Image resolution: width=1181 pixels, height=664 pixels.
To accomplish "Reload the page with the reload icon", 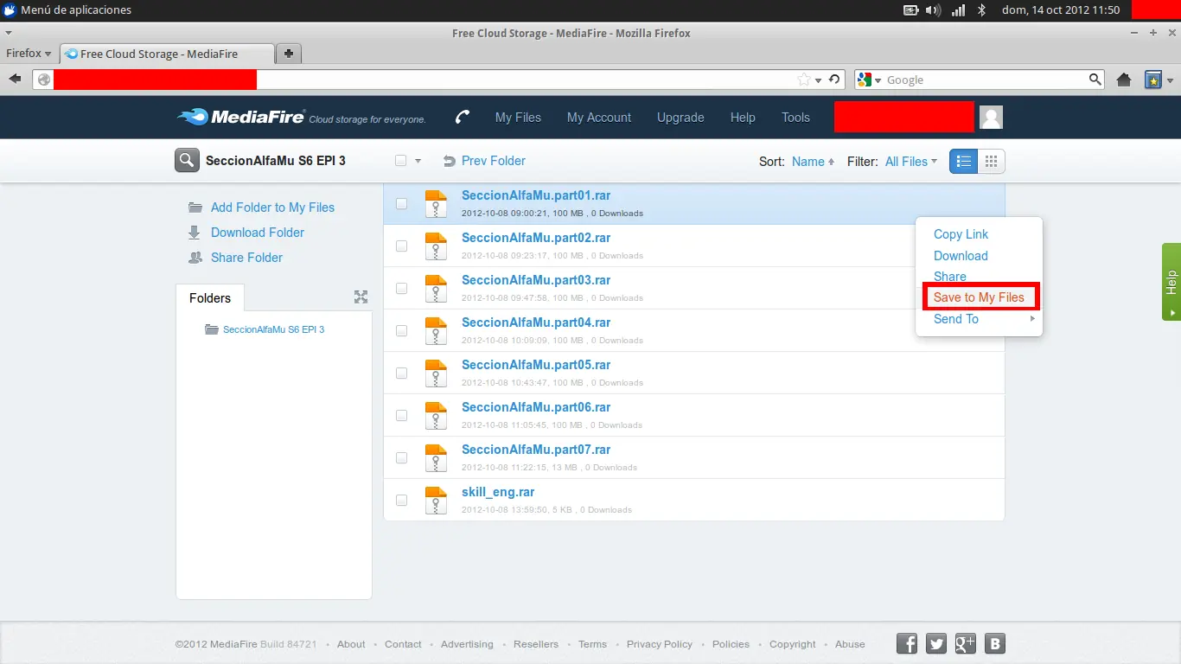I will [x=834, y=80].
